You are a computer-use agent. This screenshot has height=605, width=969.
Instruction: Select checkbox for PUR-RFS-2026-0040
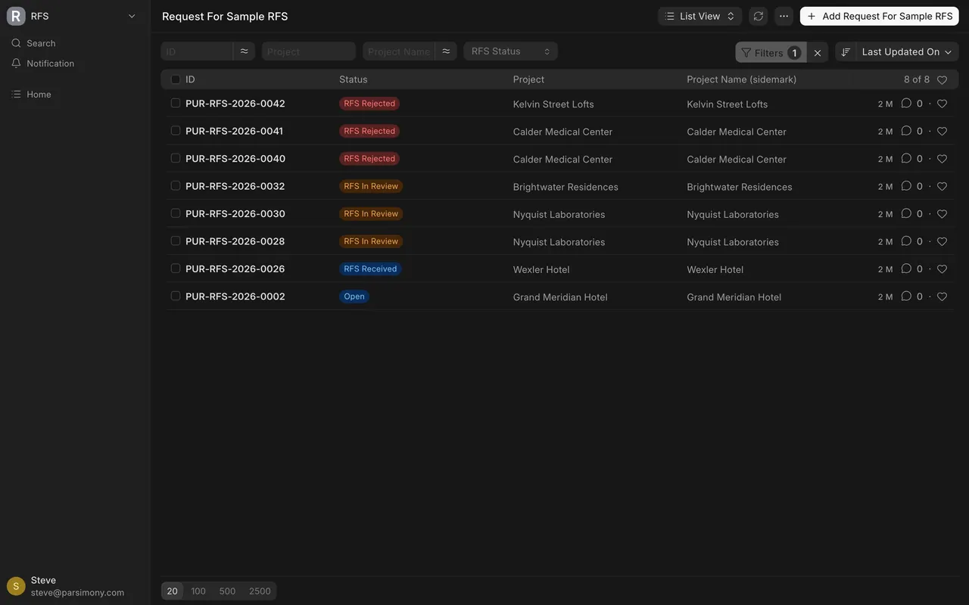tap(176, 158)
